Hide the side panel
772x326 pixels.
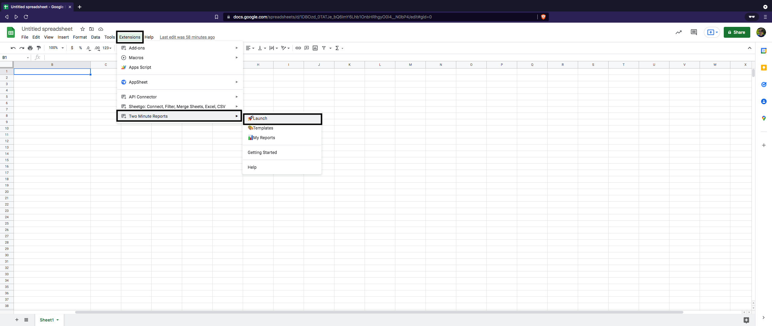764,318
